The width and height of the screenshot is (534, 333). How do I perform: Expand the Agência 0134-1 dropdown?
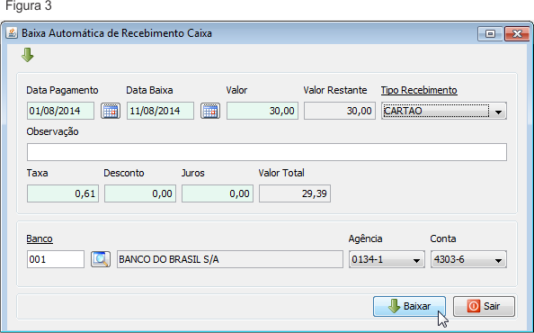[387, 259]
